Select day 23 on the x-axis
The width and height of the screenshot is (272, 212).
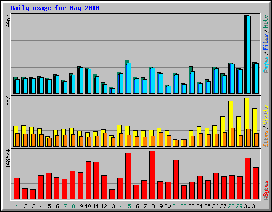click(x=191, y=206)
